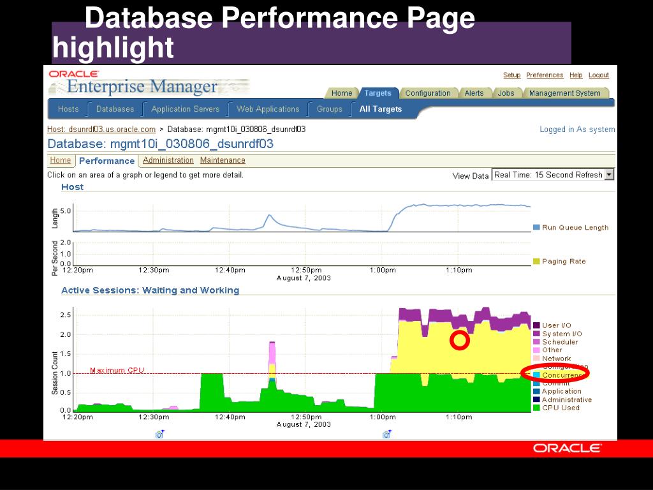Click the Run Queue Length legend swatch
This screenshot has width=653, height=490.
536,228
